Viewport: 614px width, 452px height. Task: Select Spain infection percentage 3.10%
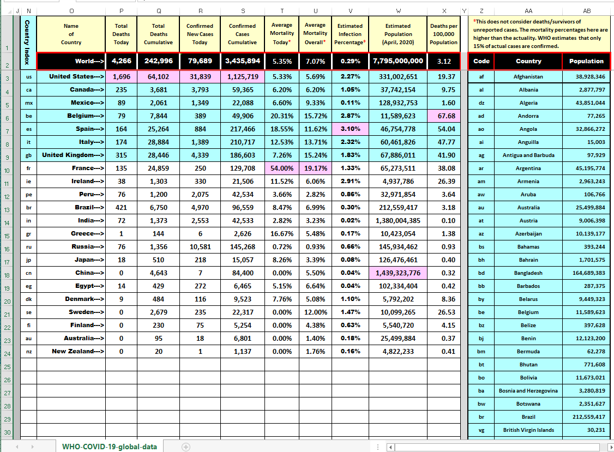point(350,129)
